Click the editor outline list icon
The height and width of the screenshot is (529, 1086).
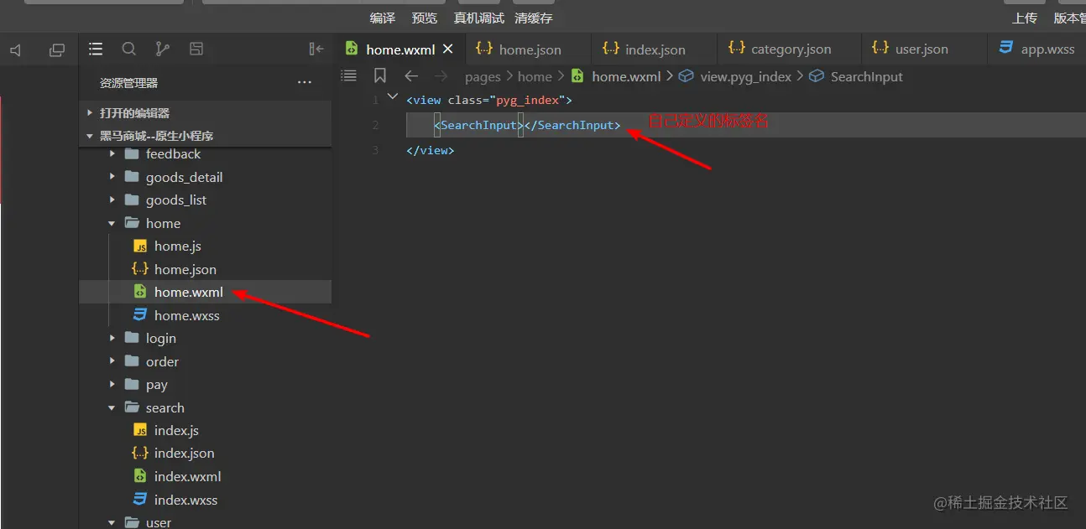coord(349,75)
